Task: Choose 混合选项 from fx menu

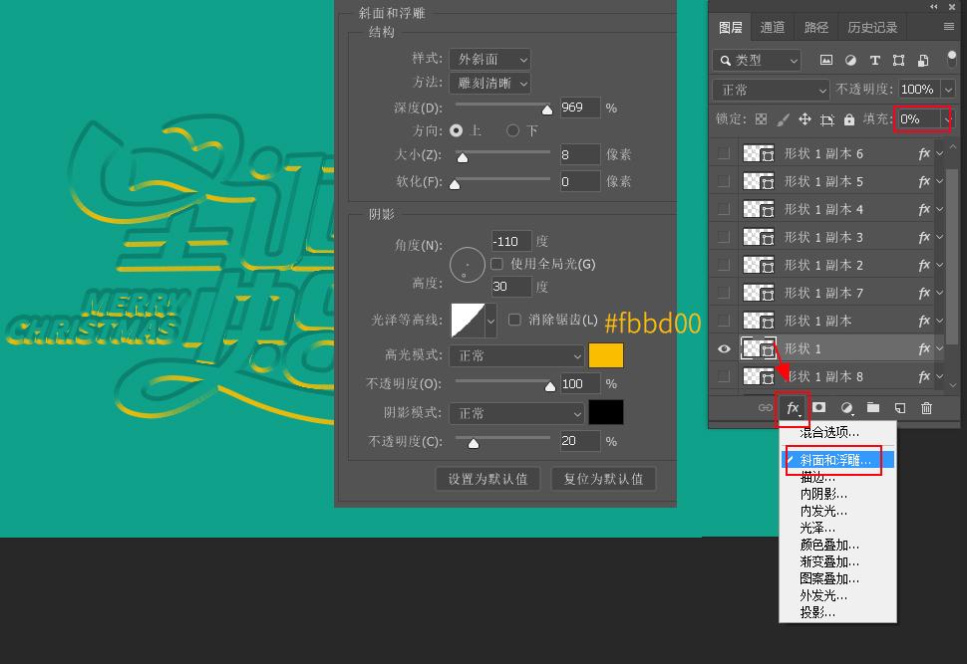Action: pyautogui.click(x=828, y=432)
